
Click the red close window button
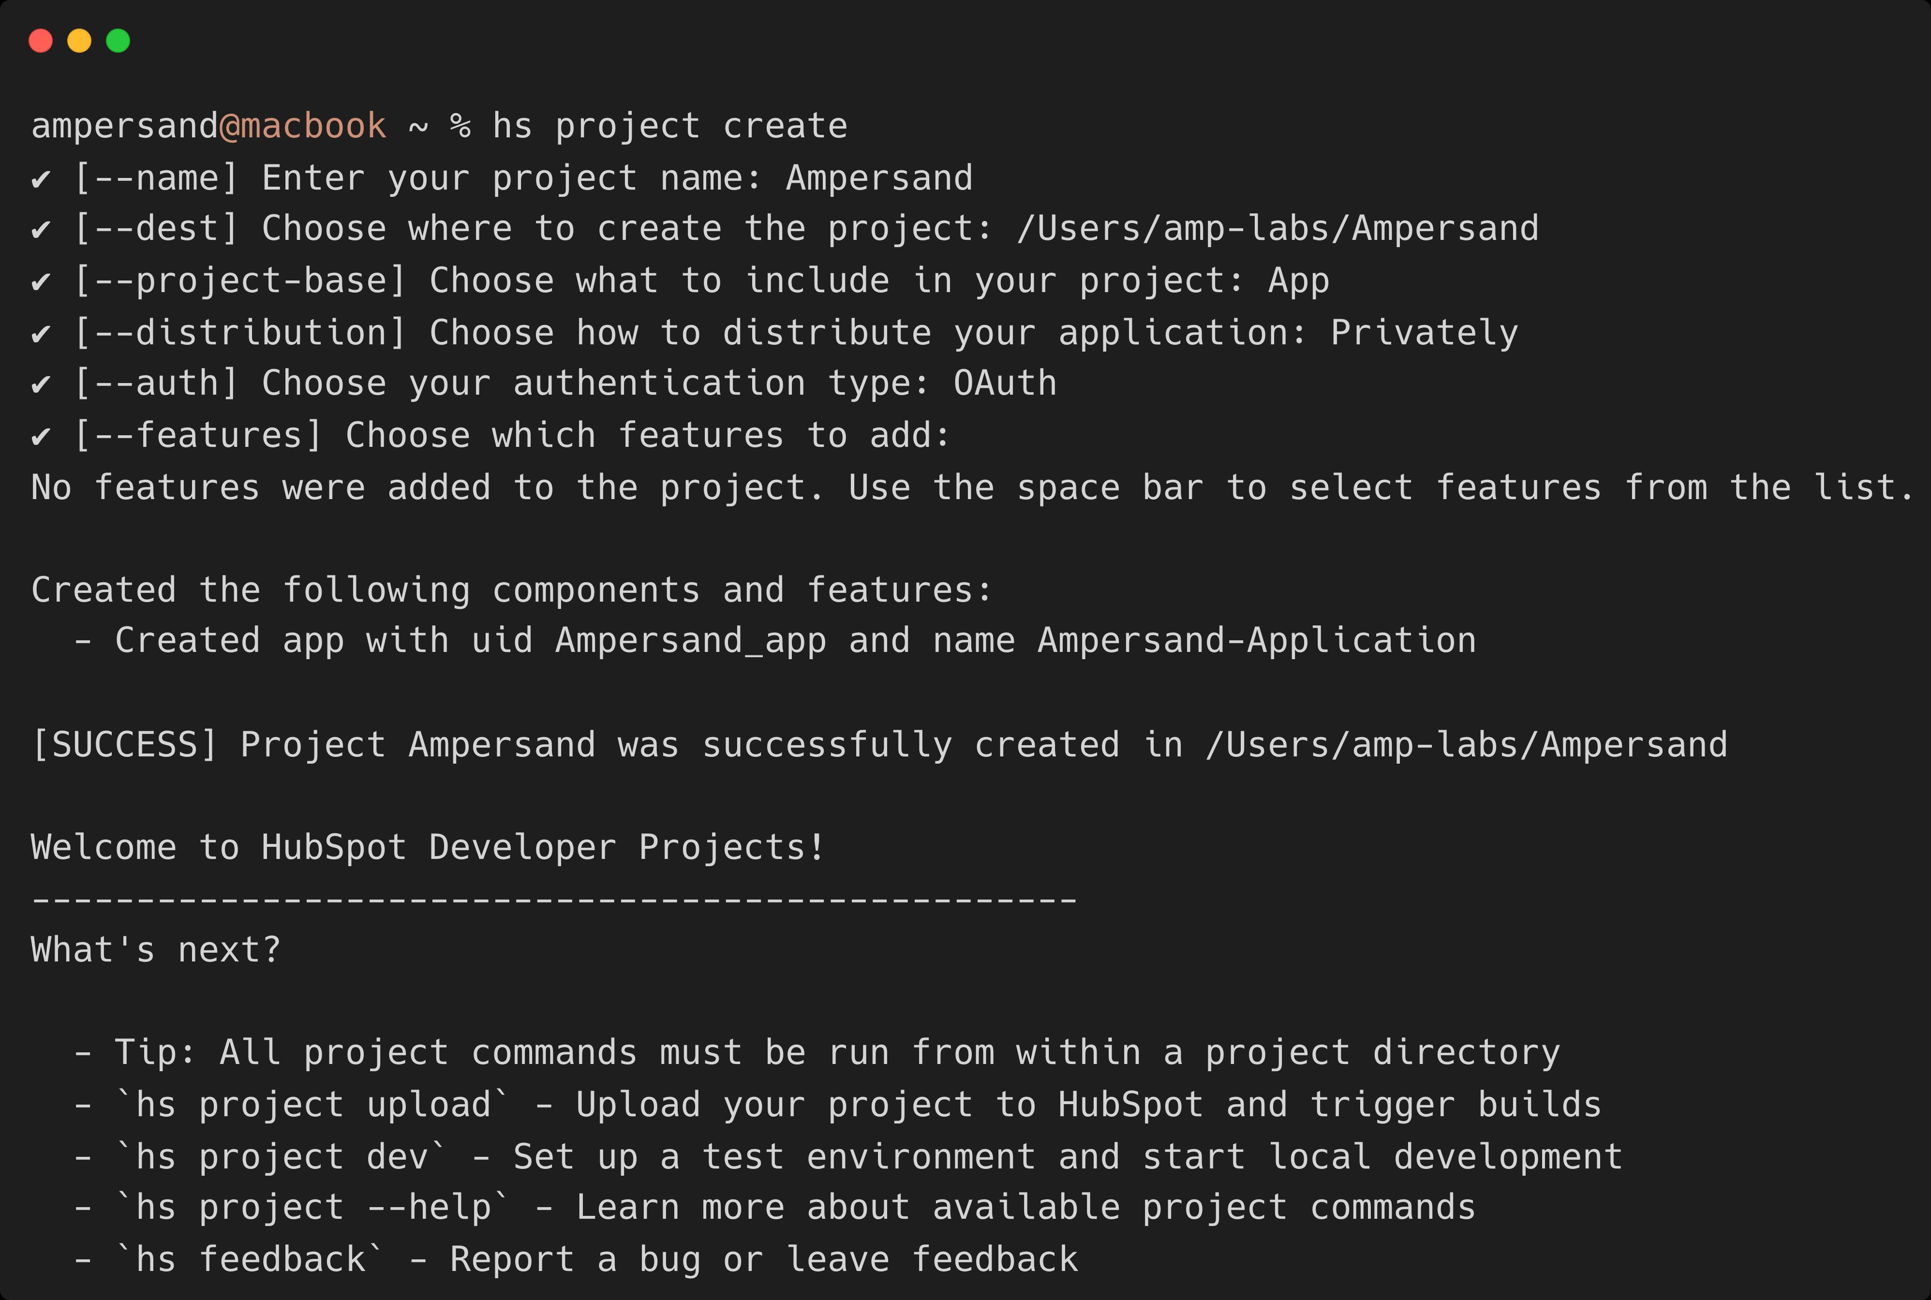(41, 41)
